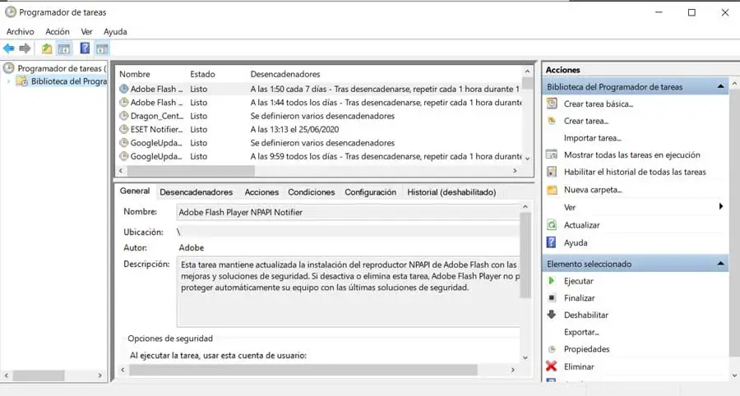
Task: Click the Forward arrow toolbar icon
Action: (25, 48)
